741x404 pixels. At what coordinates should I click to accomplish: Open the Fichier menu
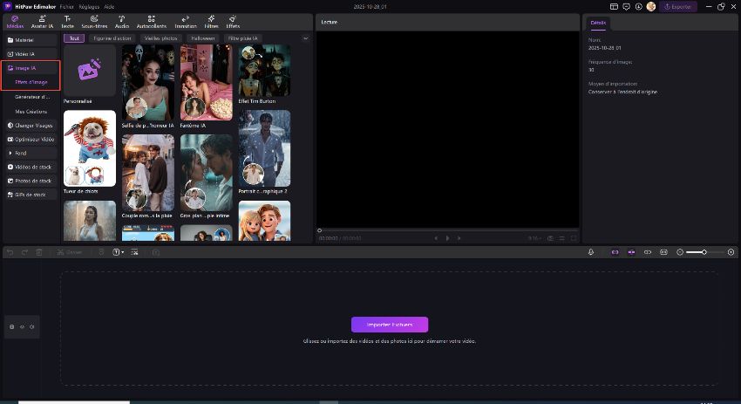(66, 7)
